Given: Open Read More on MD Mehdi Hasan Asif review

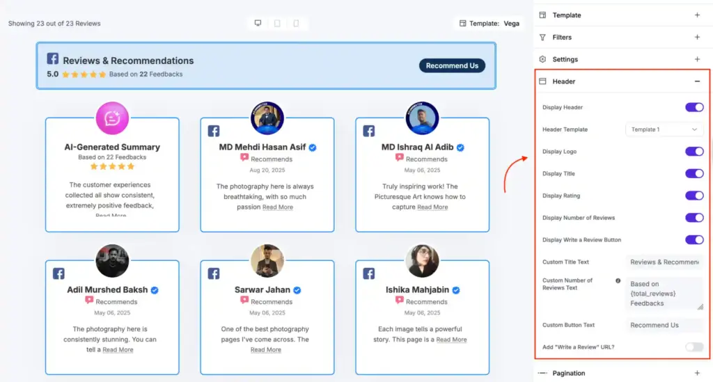Looking at the screenshot, I should click(x=278, y=207).
